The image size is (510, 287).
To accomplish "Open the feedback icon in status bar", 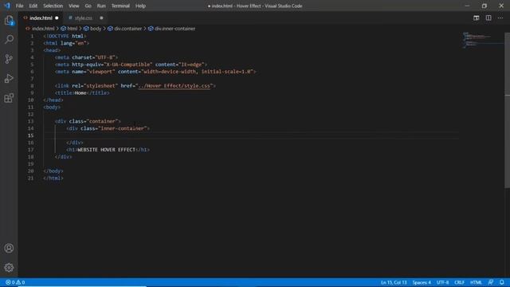I will click(x=491, y=282).
